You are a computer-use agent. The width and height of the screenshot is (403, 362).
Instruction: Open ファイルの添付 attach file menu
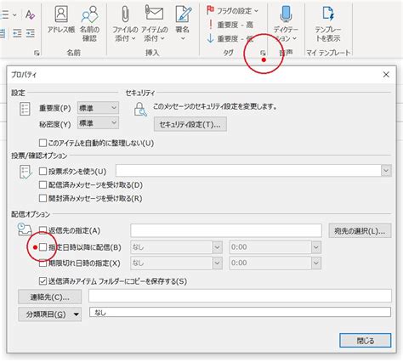[125, 23]
